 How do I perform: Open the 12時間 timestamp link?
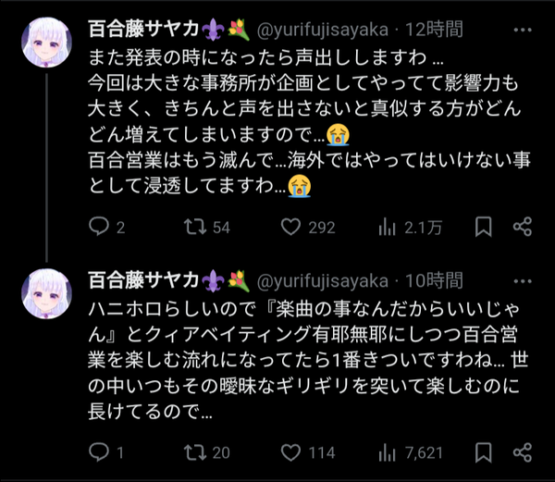point(434,30)
